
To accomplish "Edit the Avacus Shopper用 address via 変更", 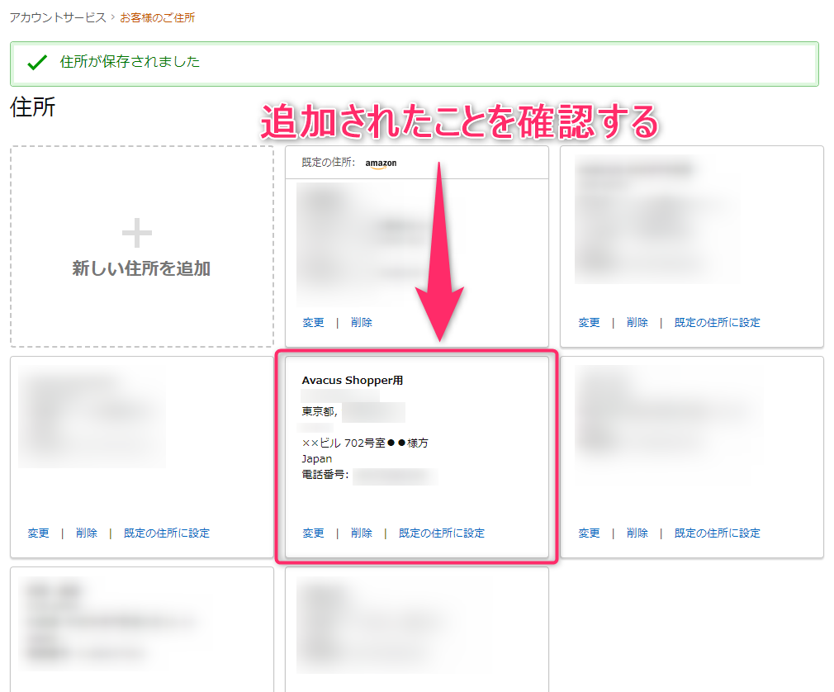I will 313,533.
